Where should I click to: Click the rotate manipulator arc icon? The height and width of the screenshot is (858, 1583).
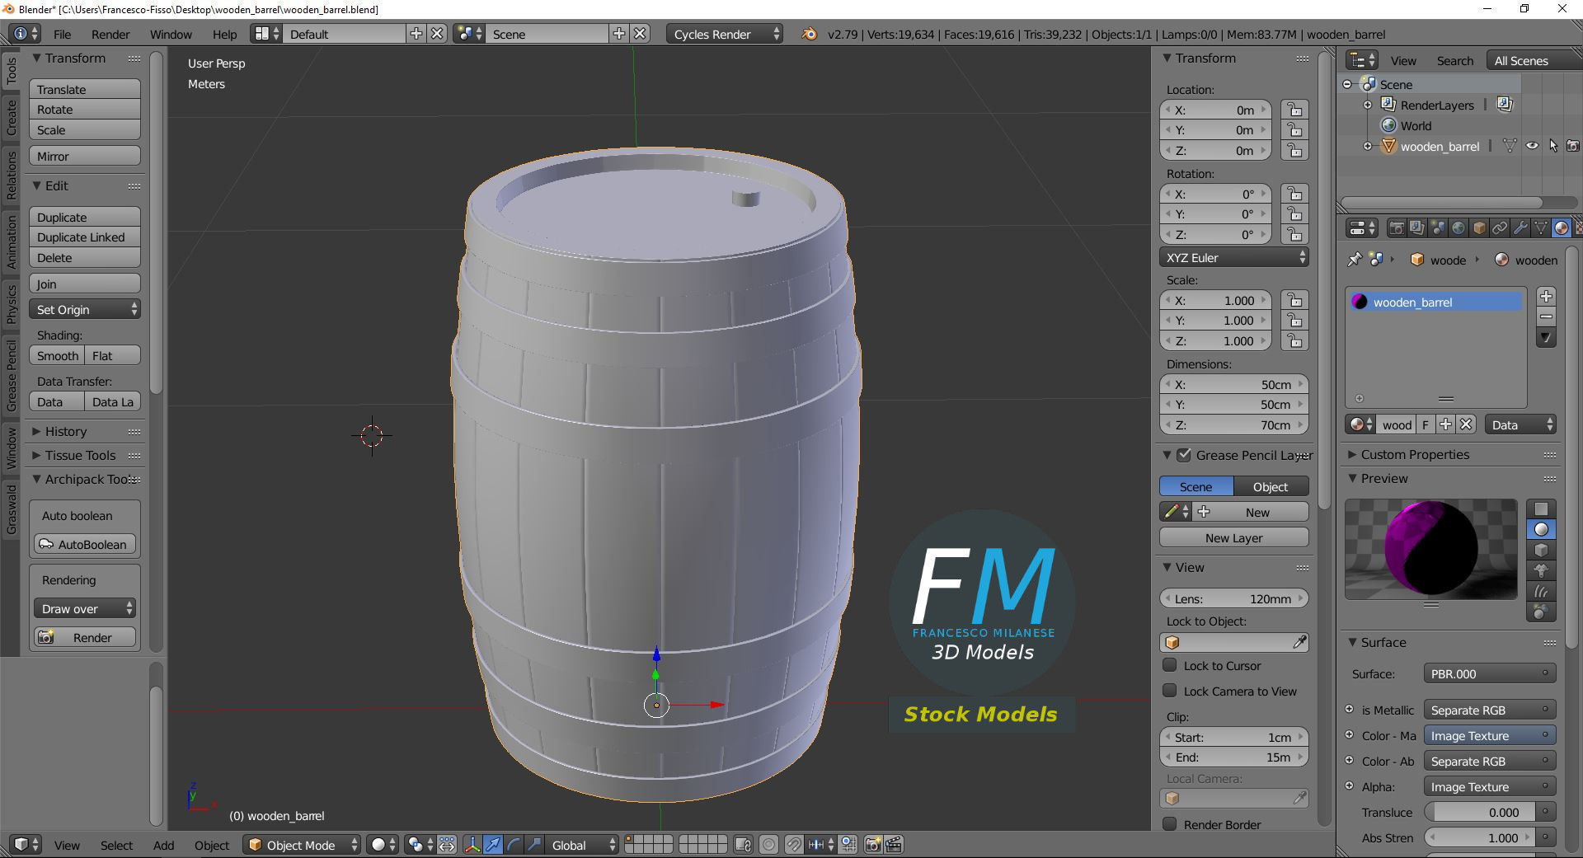tap(514, 845)
